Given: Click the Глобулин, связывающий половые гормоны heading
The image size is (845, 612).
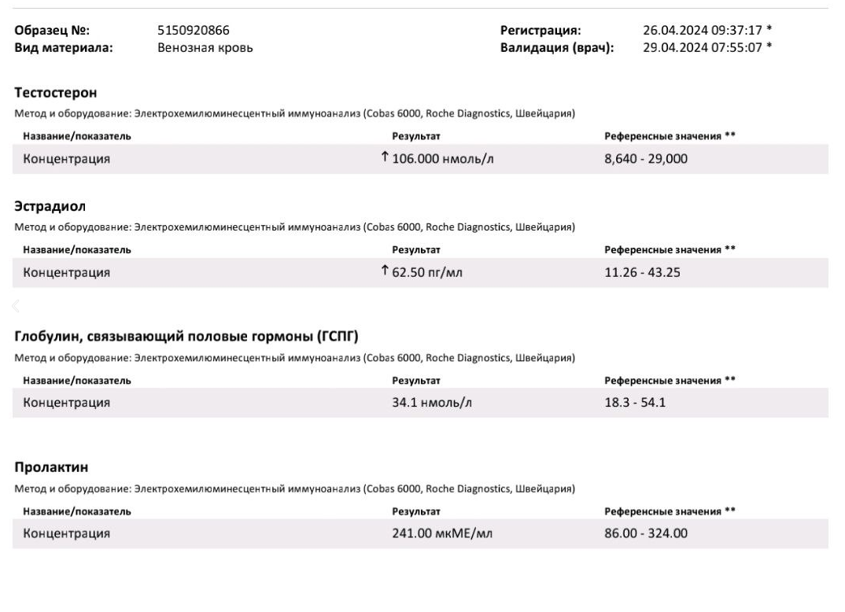Looking at the screenshot, I should (186, 337).
